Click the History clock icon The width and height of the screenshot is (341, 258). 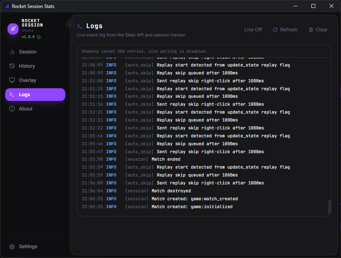point(12,66)
